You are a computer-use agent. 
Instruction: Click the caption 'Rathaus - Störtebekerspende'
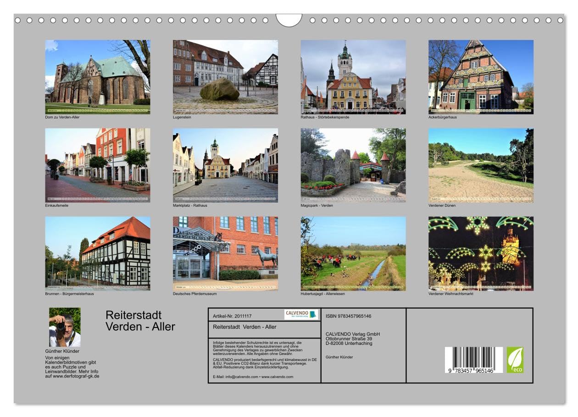point(325,117)
